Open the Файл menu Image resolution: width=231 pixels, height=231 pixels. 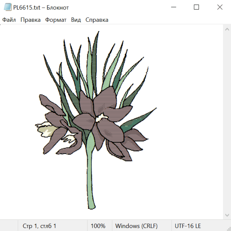(x=9, y=20)
